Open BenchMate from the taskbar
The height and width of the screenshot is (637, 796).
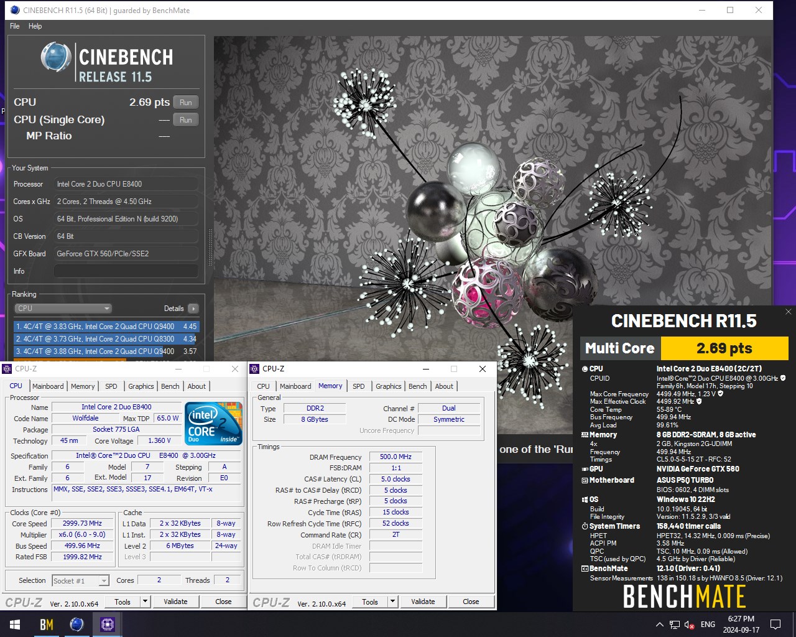pos(47,625)
